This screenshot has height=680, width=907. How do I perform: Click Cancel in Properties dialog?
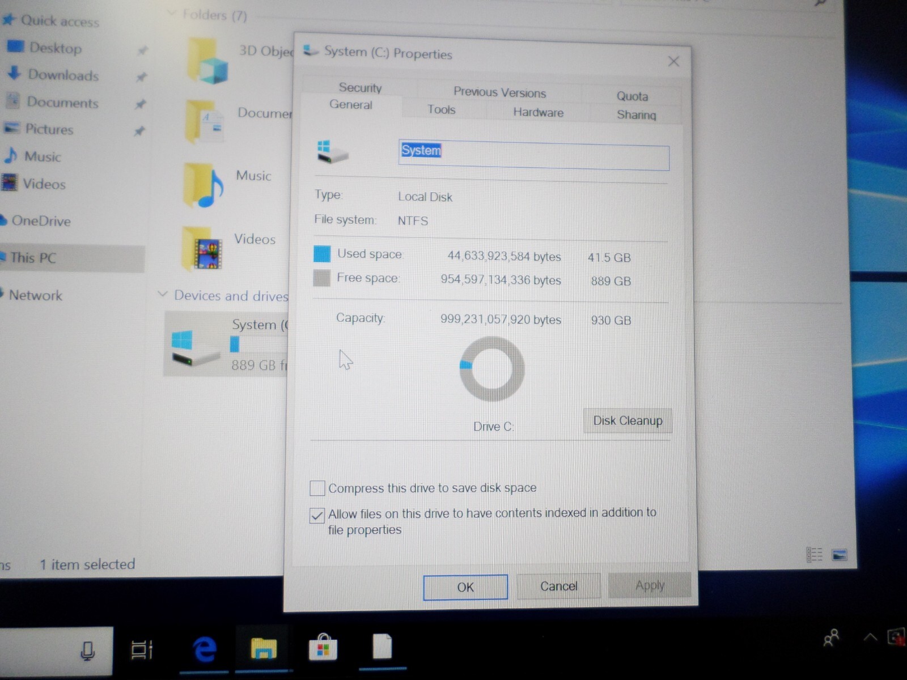click(x=558, y=586)
